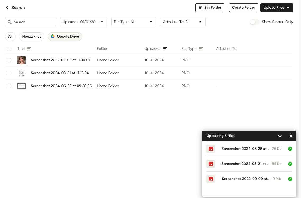Select the checkbox for Screenshot 2024-06-25 file
Screen dimensions: 301x198
[9, 86]
